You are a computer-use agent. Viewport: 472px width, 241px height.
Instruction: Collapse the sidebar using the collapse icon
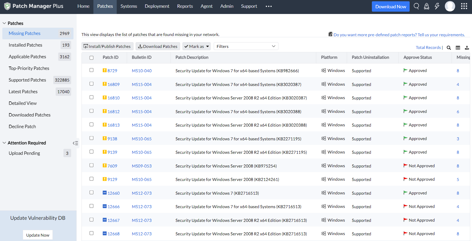point(75,143)
